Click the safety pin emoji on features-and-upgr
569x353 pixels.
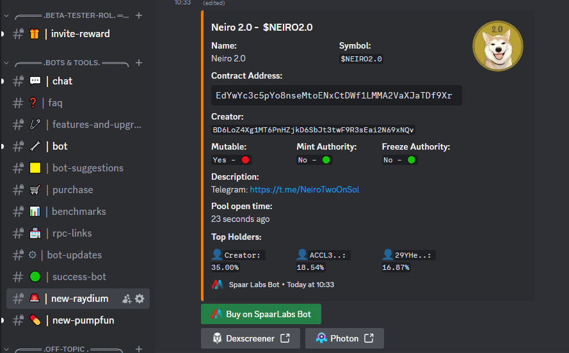point(35,124)
